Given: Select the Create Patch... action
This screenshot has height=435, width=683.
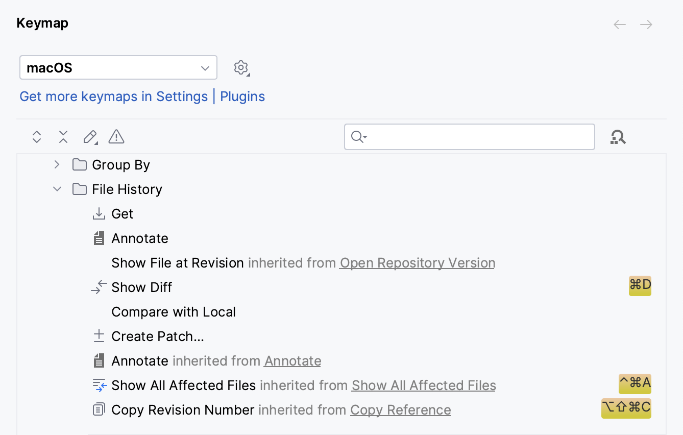Looking at the screenshot, I should (341, 336).
